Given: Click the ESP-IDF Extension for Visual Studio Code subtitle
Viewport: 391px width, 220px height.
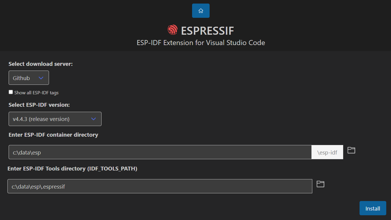Looking at the screenshot, I should coord(201,43).
